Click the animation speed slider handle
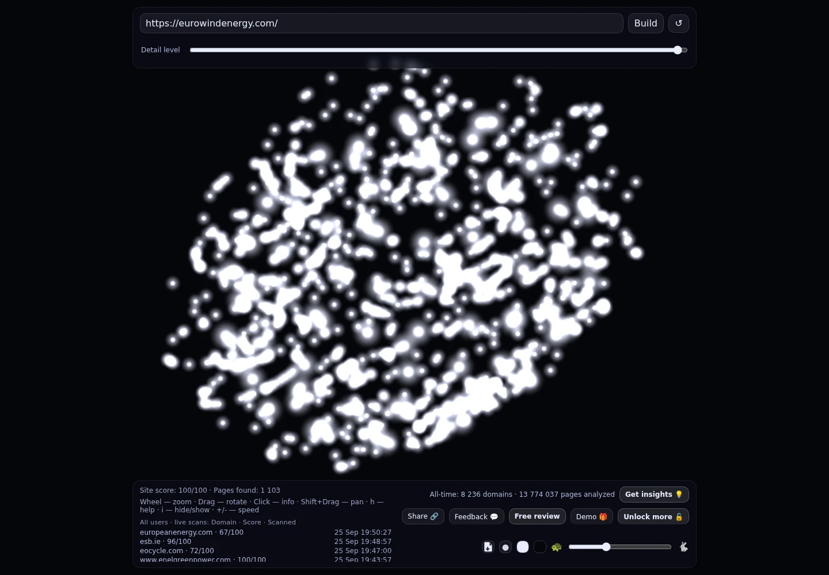This screenshot has height=575, width=829. coord(606,547)
